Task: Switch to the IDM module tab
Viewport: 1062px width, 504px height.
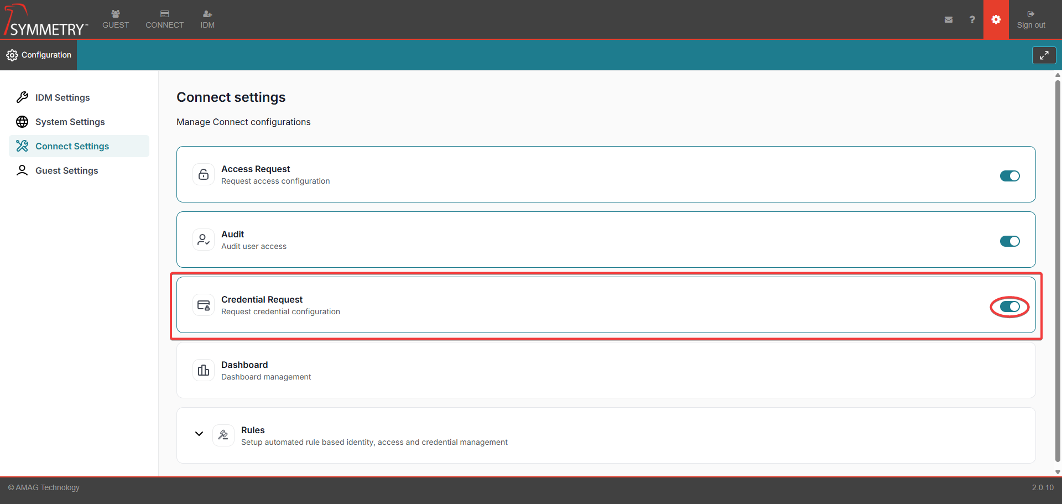Action: [x=207, y=19]
